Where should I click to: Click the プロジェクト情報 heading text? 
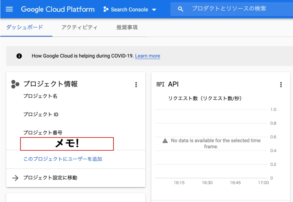[51, 84]
